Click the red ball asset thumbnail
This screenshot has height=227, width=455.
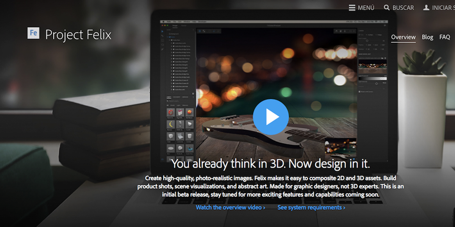click(190, 112)
